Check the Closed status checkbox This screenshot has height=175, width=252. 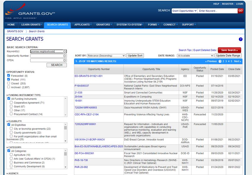9,83
